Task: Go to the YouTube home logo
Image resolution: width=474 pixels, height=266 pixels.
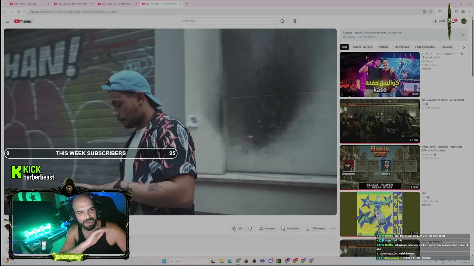Action: point(23,21)
